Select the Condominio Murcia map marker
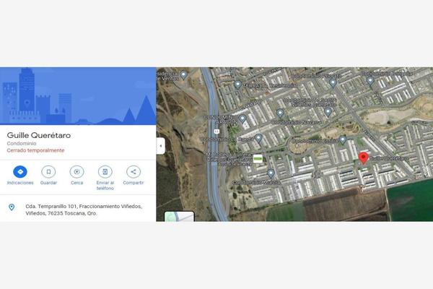 click(x=271, y=173)
